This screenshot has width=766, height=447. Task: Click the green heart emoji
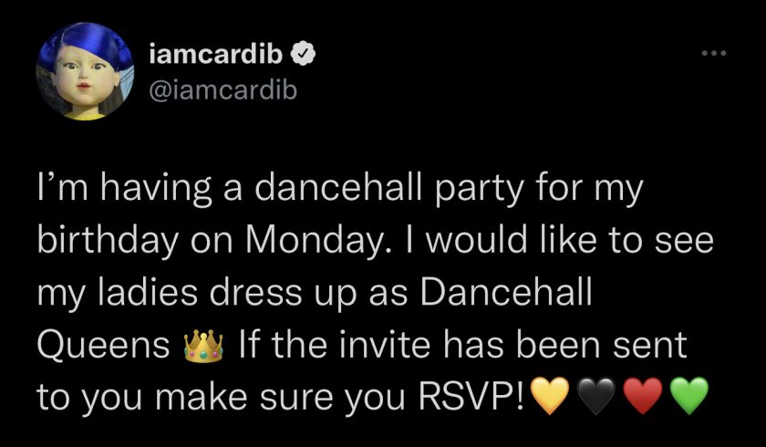pos(689,396)
